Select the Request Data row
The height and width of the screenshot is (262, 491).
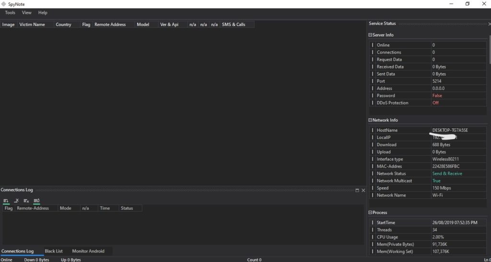point(428,59)
